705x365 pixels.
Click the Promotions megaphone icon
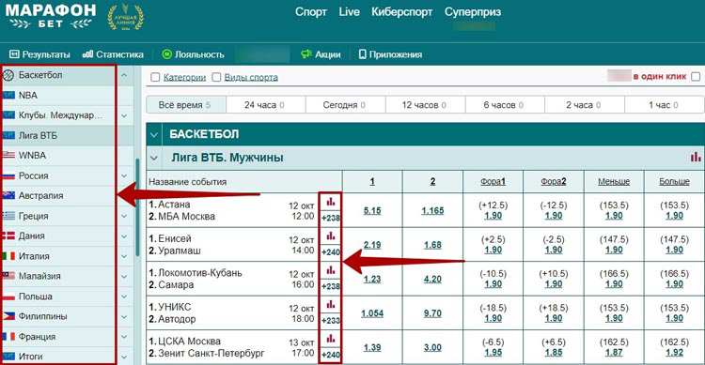coord(306,54)
